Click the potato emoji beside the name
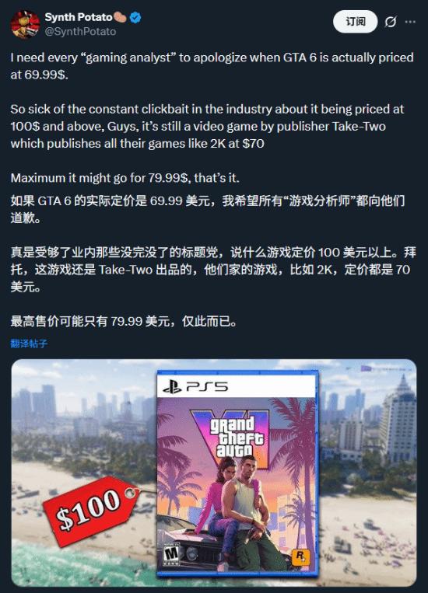Viewport: 428px width, 593px height. pos(121,17)
